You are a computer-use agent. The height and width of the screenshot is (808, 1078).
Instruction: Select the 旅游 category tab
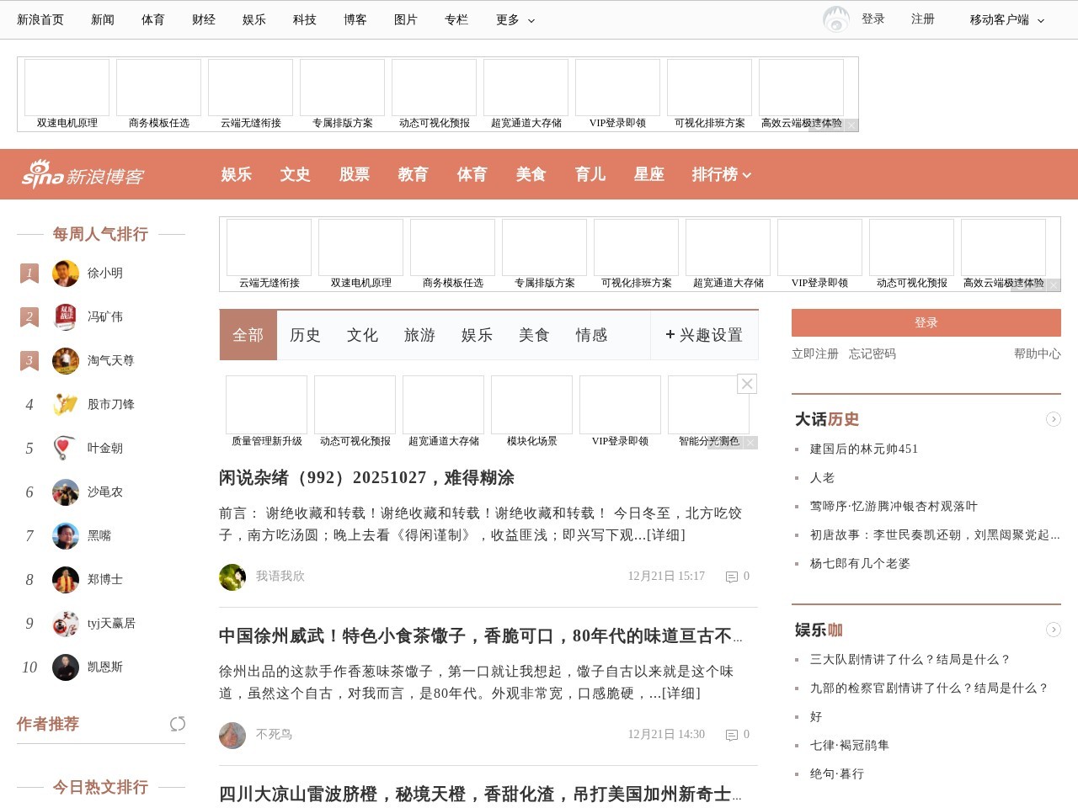point(419,335)
